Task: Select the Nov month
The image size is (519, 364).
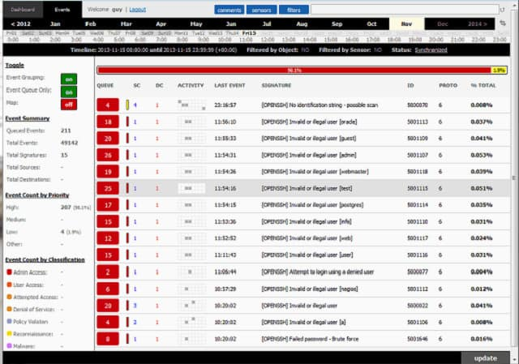Action: [x=406, y=24]
